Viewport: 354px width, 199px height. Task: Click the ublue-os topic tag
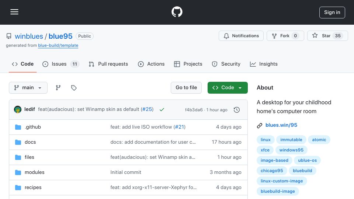tap(307, 160)
